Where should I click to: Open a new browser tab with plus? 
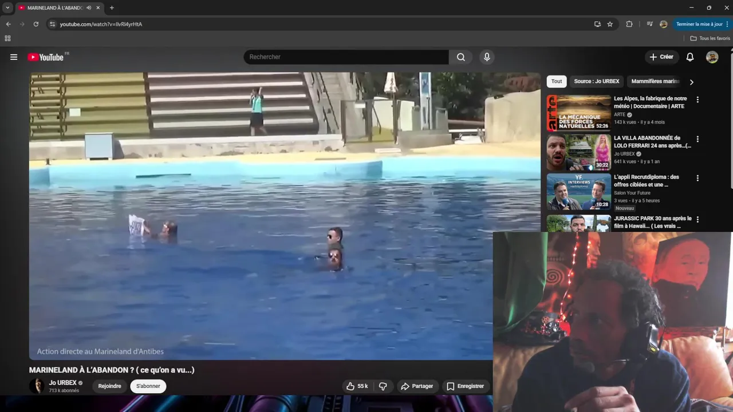[x=112, y=8]
